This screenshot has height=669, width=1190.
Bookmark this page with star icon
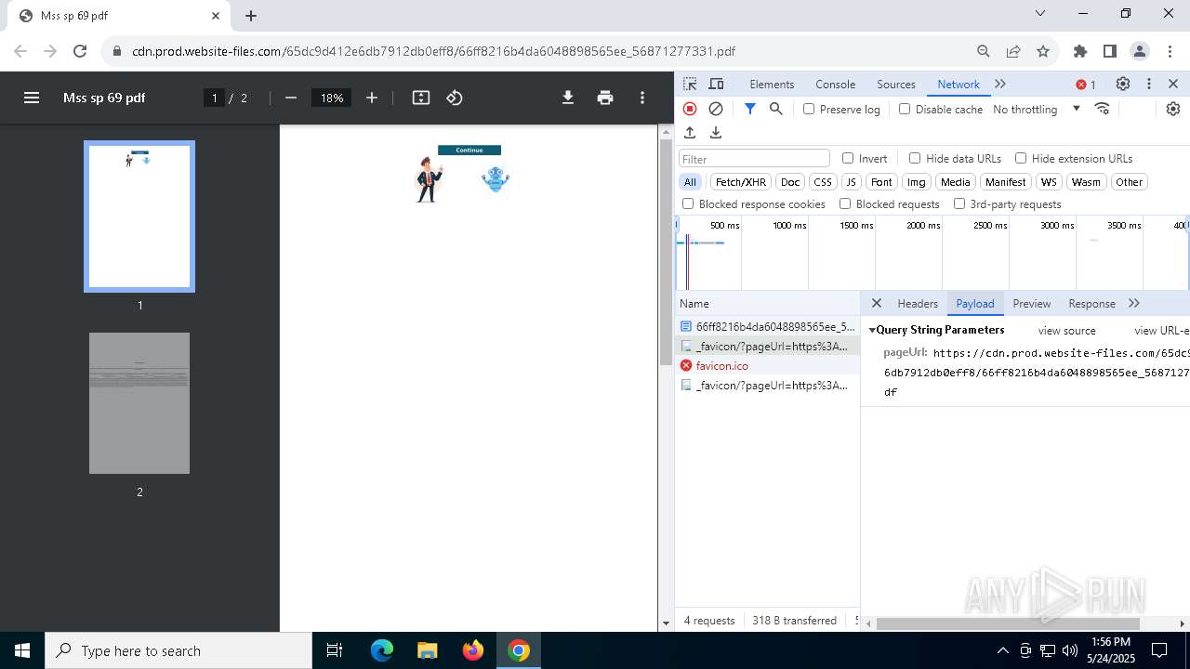pyautogui.click(x=1043, y=51)
